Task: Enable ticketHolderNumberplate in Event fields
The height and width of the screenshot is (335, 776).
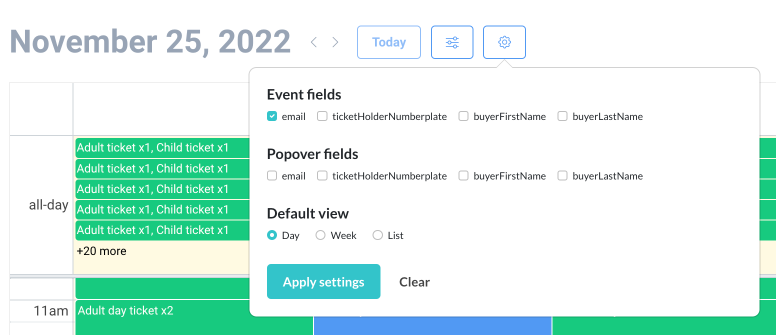Action: tap(322, 116)
